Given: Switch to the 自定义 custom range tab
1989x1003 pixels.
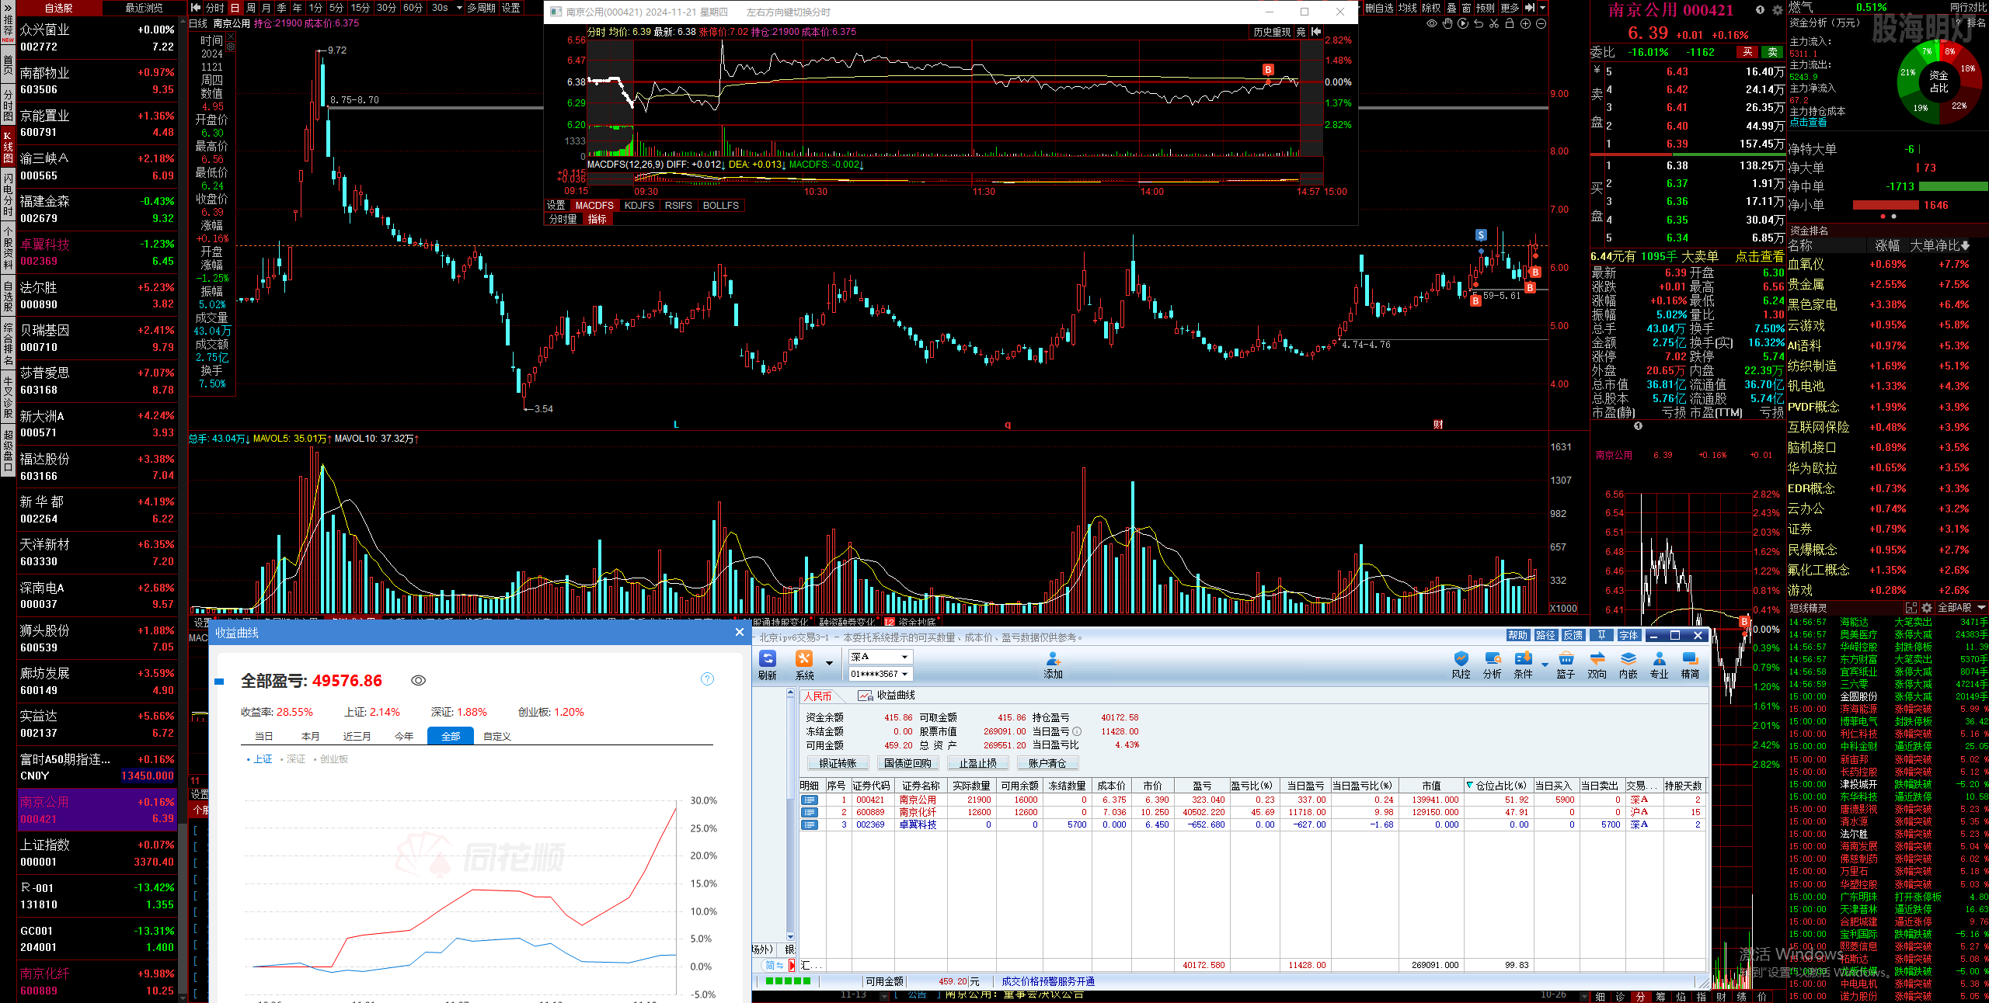Looking at the screenshot, I should 497,736.
